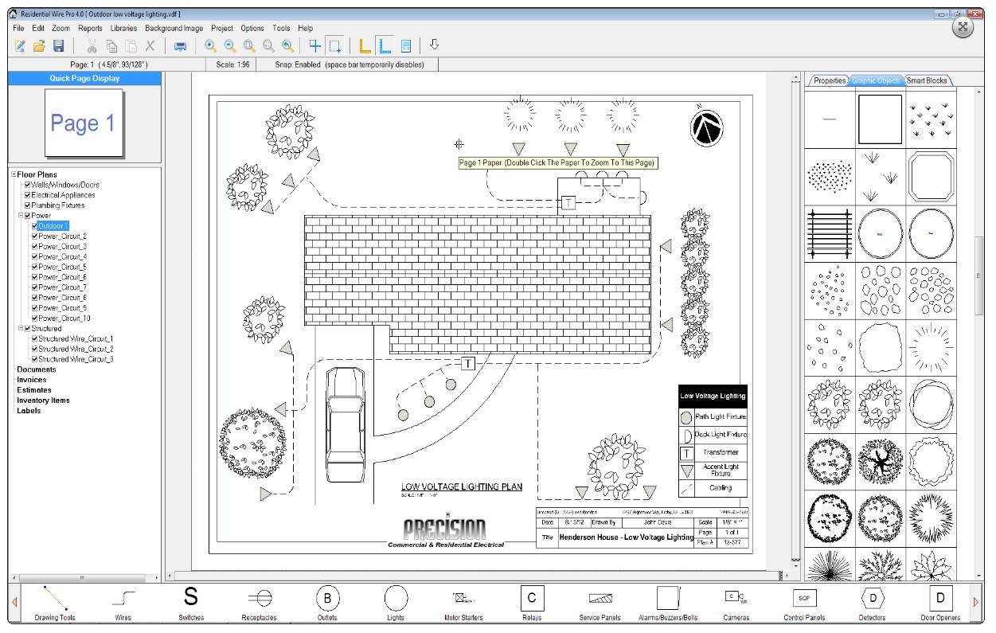Click the Paste clipboard icon

[131, 46]
